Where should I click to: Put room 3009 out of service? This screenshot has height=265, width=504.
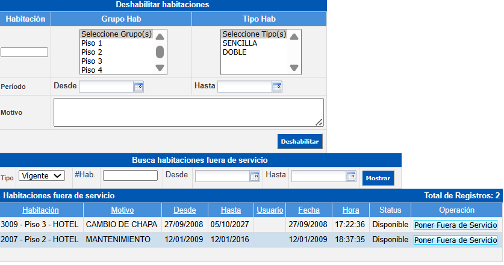(455, 225)
